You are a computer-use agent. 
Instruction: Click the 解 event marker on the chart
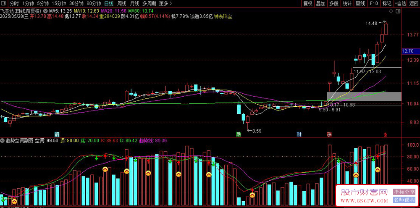click(57, 134)
